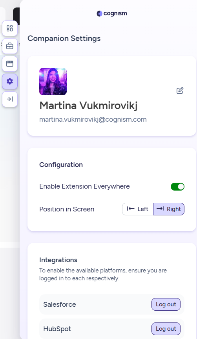Set screen position to Right
Screen dimensions: 197x339
(169, 209)
